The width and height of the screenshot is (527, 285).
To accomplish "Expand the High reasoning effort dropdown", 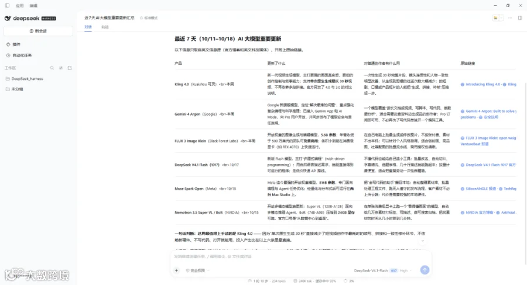I will click(406, 270).
